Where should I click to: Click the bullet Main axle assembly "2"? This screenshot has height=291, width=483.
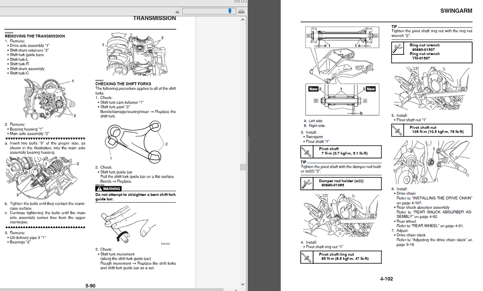(28, 134)
